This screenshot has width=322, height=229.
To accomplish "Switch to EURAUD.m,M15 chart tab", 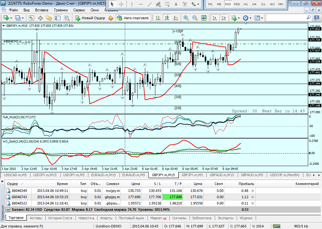I will pos(103,175).
